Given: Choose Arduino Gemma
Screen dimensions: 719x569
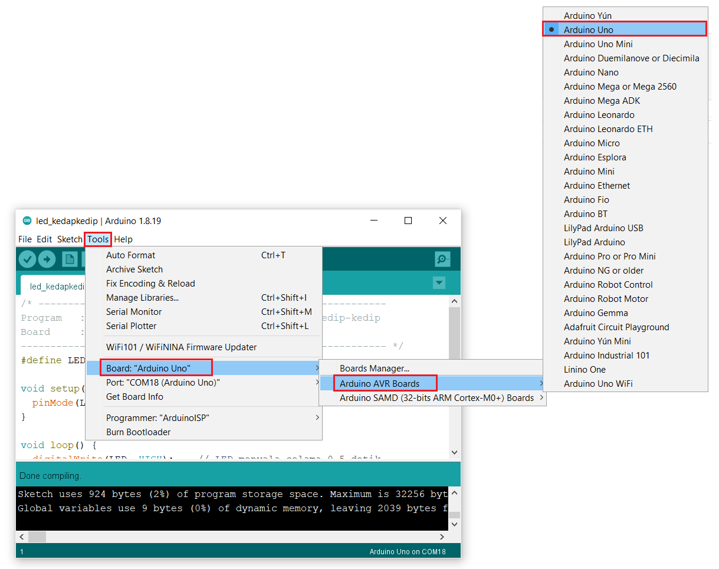Looking at the screenshot, I should [x=625, y=313].
